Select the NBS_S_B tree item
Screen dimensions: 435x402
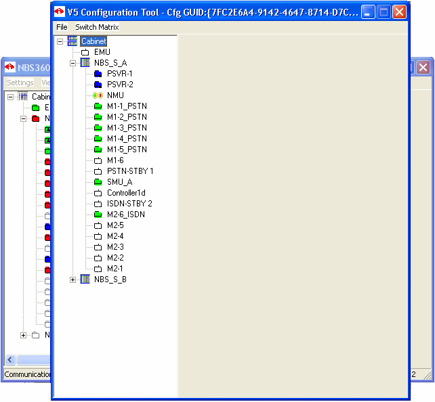(x=110, y=280)
